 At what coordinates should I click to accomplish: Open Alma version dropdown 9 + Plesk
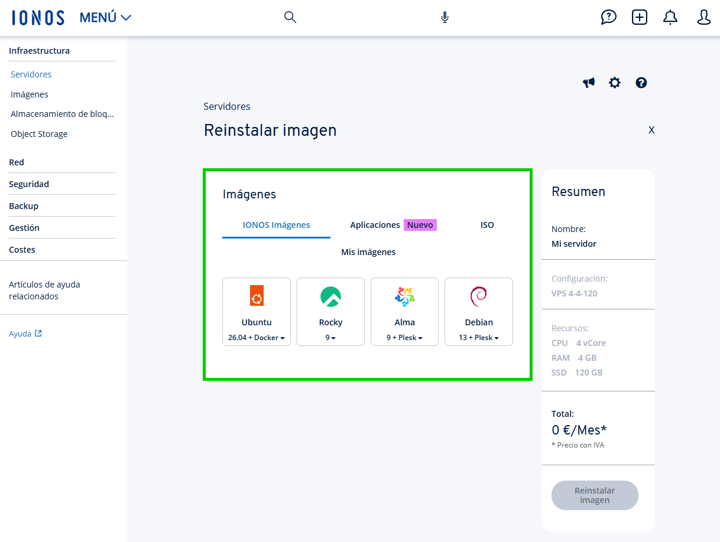[x=405, y=338]
